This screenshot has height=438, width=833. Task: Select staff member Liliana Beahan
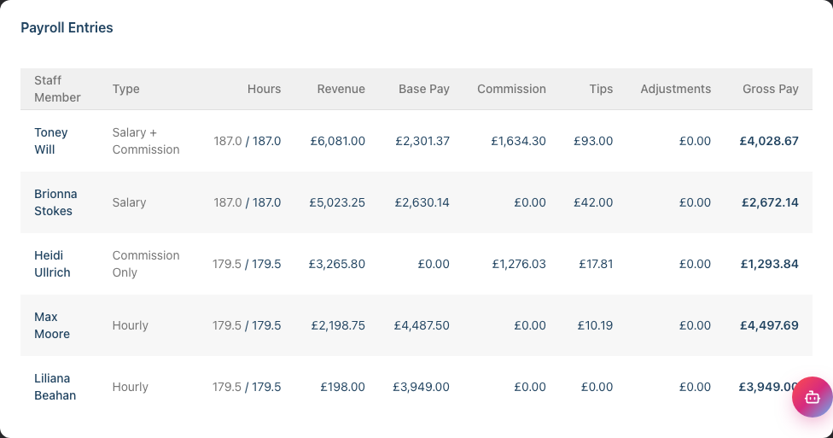55,387
